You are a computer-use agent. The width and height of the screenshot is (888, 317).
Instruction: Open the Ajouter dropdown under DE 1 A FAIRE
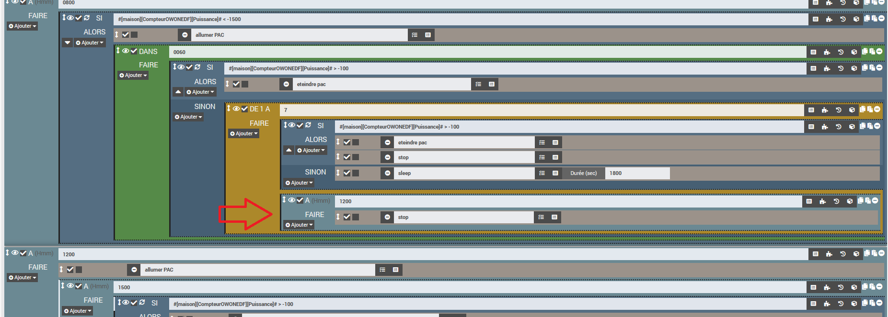click(244, 133)
